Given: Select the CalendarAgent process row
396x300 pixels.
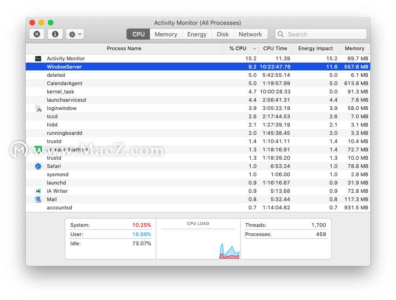Looking at the screenshot, I should tap(198, 83).
